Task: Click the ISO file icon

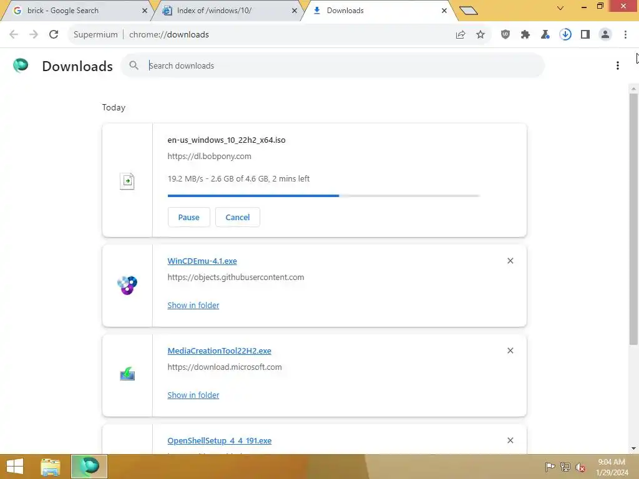Action: point(127,181)
